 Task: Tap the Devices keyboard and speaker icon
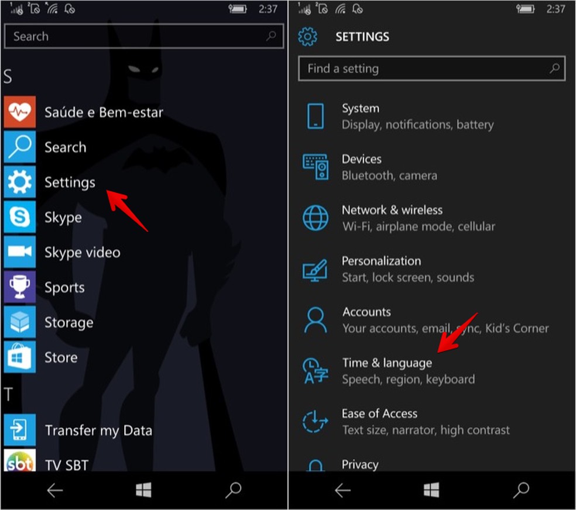(315, 167)
